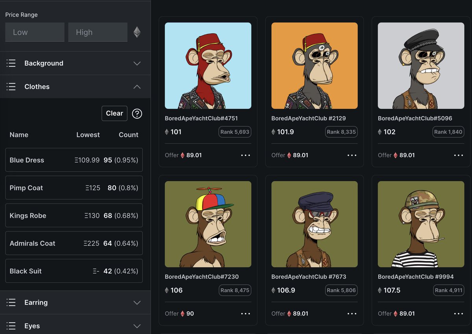Viewport: 472px width, 334px height.
Task: Select the Blue Dress clothes filter
Action: click(74, 160)
